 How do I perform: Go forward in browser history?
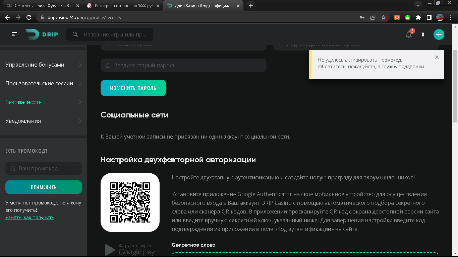click(18, 17)
